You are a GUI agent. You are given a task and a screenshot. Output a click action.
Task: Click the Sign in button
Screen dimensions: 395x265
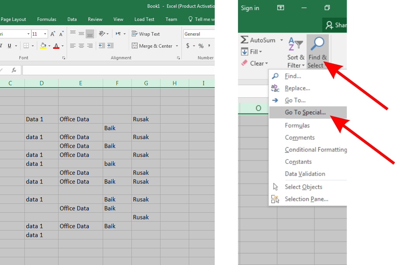pos(250,8)
